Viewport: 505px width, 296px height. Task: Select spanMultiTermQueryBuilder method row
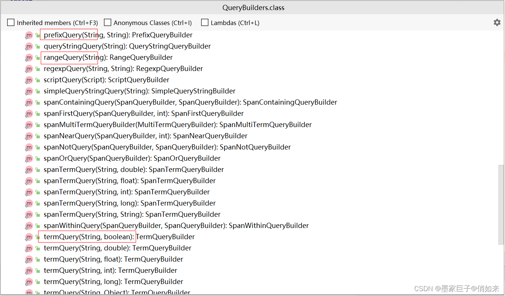[x=178, y=125]
